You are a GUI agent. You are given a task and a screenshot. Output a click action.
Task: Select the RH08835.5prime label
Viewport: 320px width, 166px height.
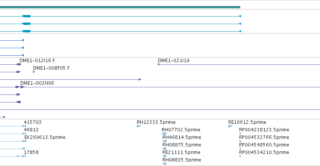[182, 160]
